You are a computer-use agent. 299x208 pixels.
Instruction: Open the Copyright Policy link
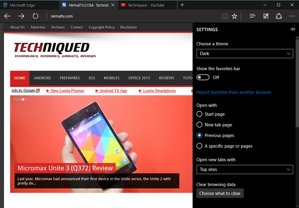coord(101,27)
